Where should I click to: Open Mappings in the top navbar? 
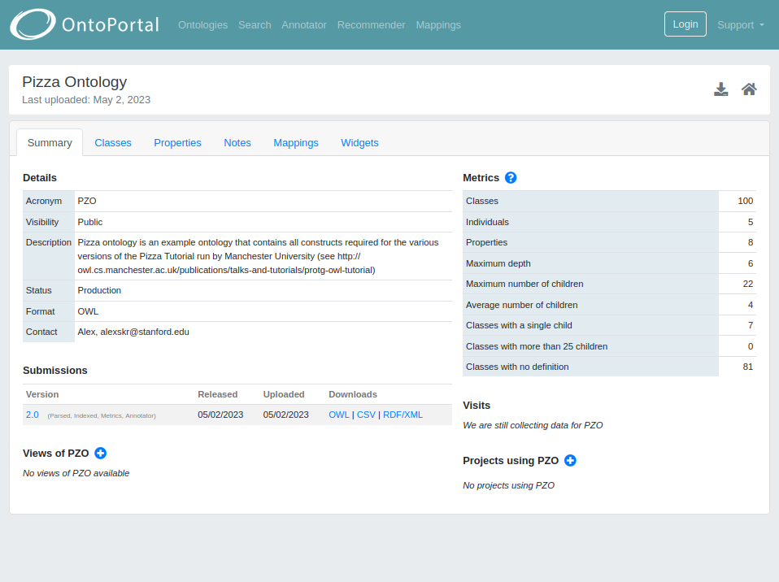tap(438, 25)
